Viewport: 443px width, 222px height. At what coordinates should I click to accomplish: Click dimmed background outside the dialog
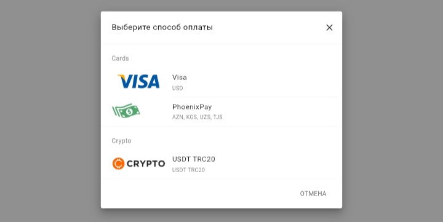click(51, 113)
